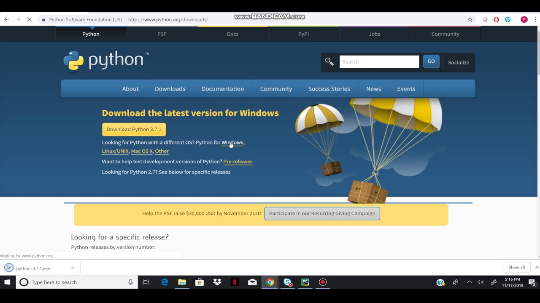Click the Socialize button

click(459, 62)
